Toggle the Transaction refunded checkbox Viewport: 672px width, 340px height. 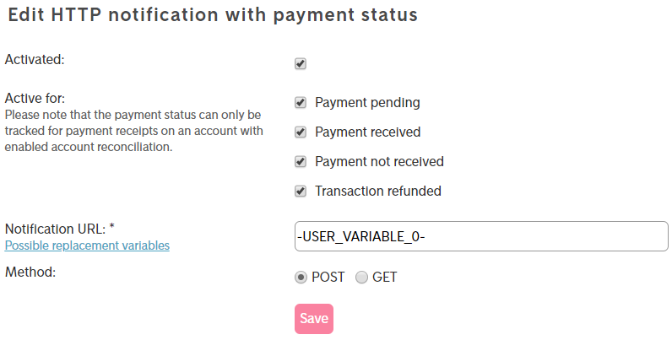point(301,192)
